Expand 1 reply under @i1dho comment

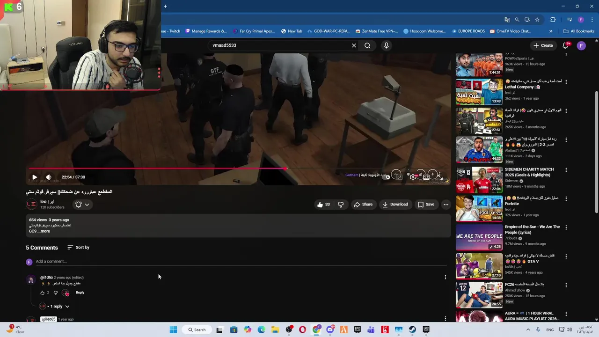coord(55,307)
